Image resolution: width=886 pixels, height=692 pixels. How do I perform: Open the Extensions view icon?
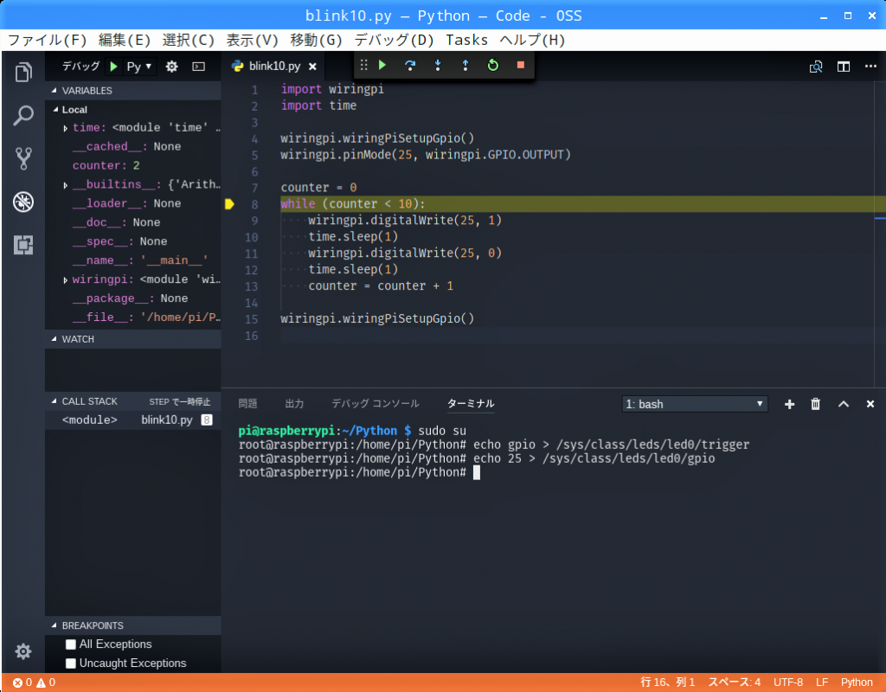point(23,246)
